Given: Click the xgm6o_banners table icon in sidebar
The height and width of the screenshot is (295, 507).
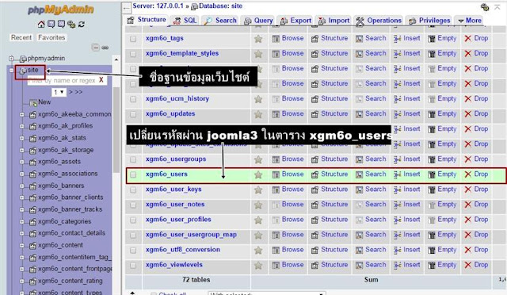Looking at the screenshot, I should (x=32, y=186).
